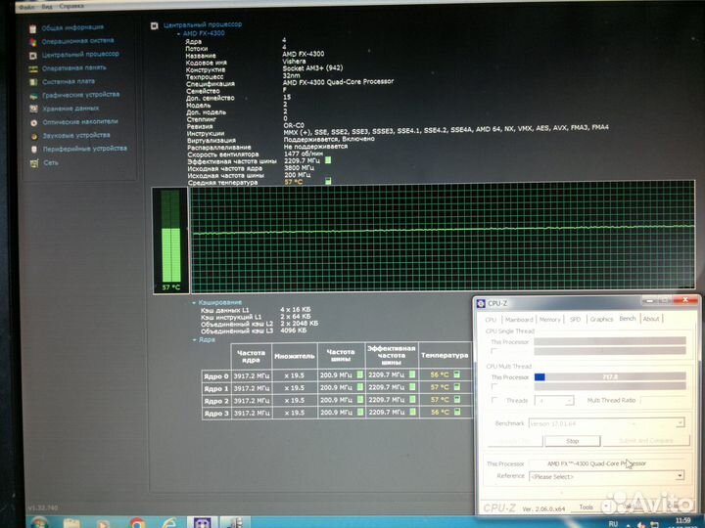This screenshot has height=528, width=705.
Task: Click Ядро 2 effective bus frequency green icon
Action: pos(412,400)
